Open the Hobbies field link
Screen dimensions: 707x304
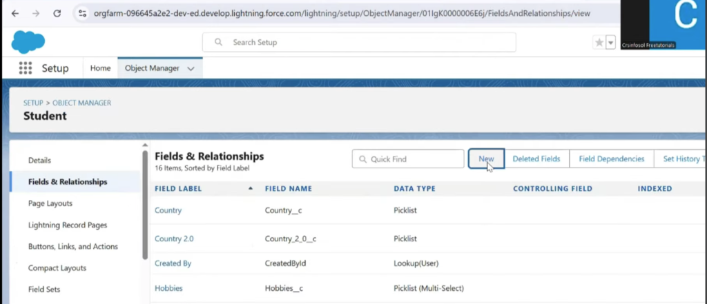[168, 288]
